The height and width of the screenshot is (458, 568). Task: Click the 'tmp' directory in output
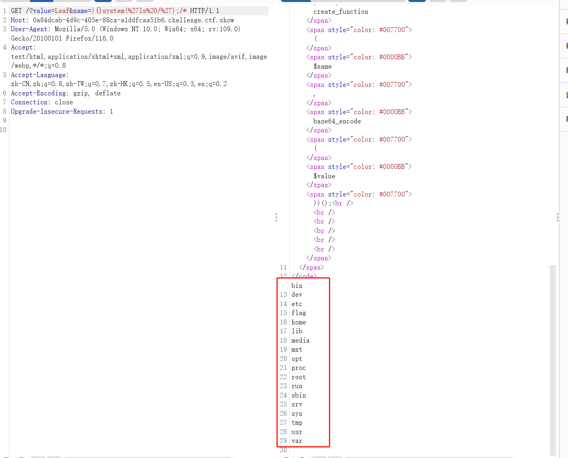coord(297,423)
